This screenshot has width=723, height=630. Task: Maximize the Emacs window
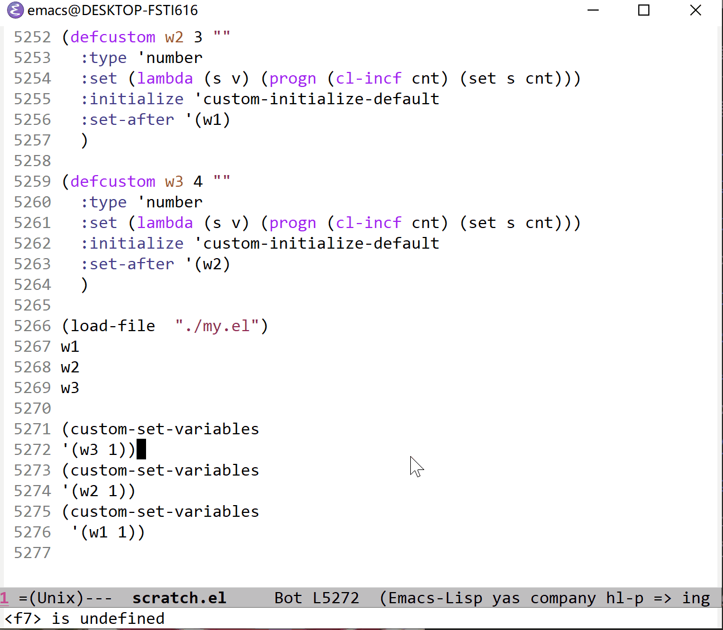[x=644, y=11]
